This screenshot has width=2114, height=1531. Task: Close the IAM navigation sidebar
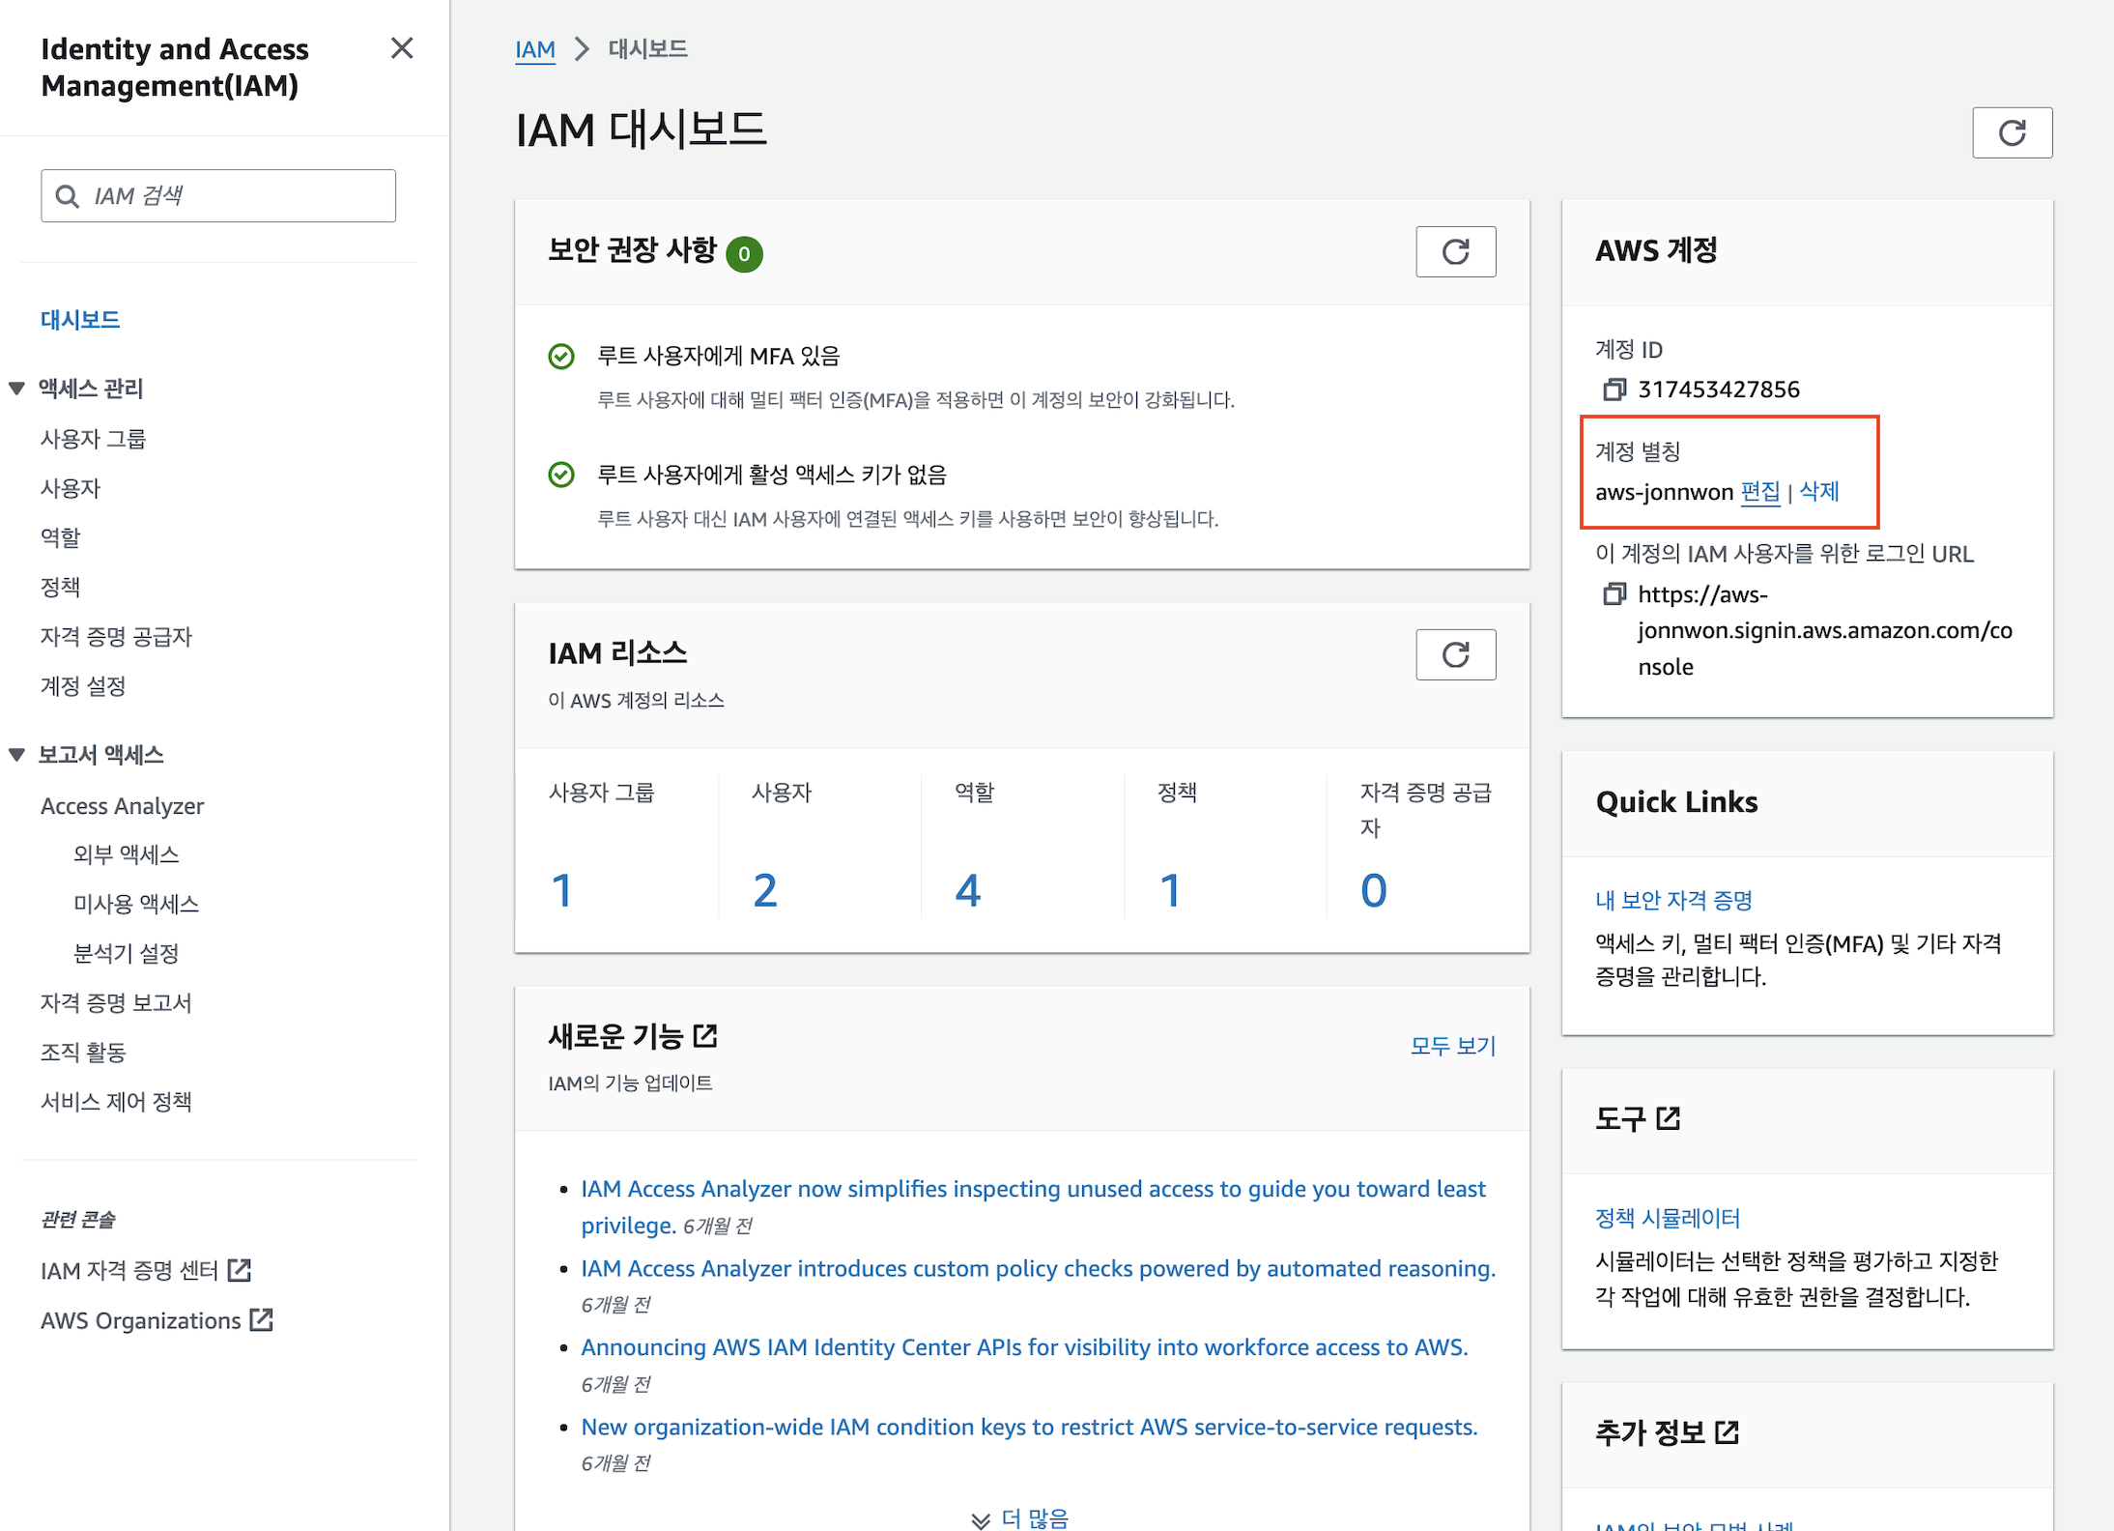[402, 48]
